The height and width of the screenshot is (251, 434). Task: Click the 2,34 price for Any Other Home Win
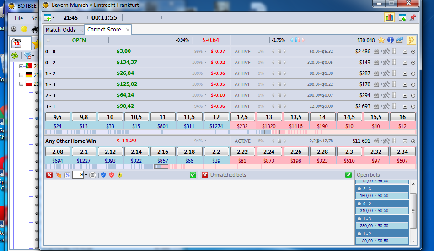click(x=402, y=152)
